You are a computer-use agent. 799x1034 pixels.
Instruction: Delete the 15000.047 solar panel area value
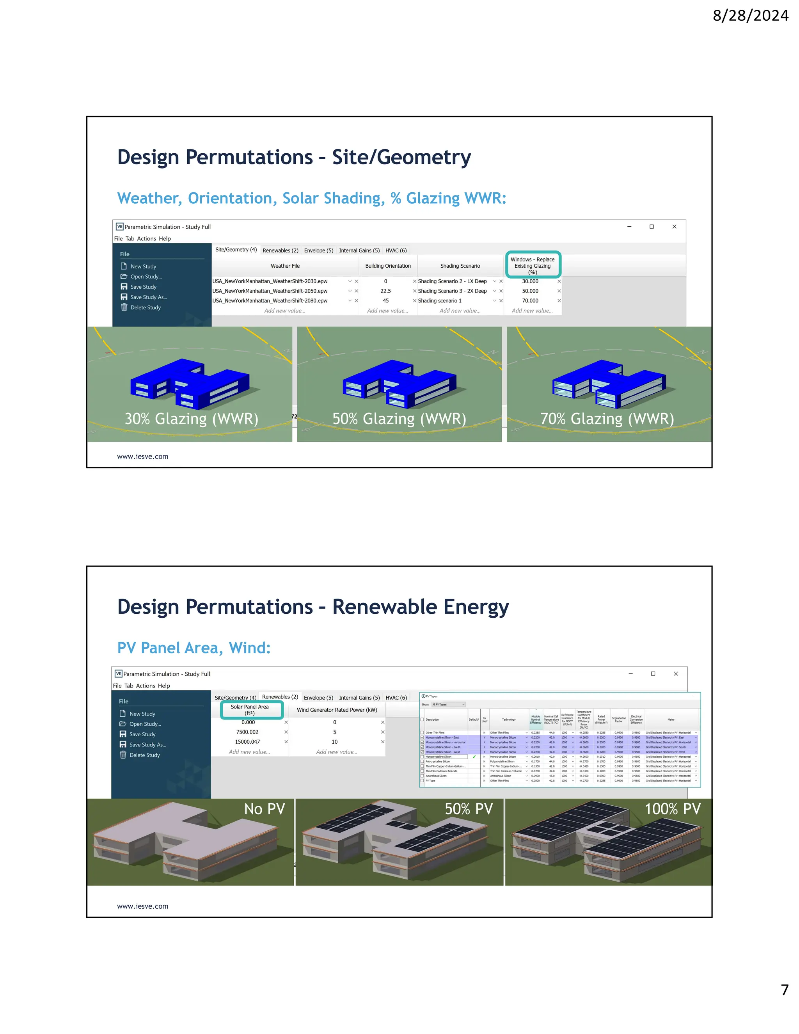tap(286, 742)
